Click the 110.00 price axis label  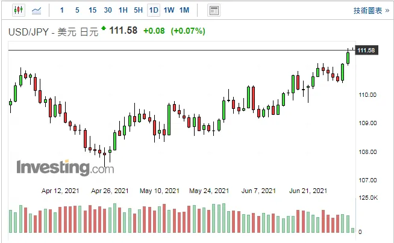(367, 95)
